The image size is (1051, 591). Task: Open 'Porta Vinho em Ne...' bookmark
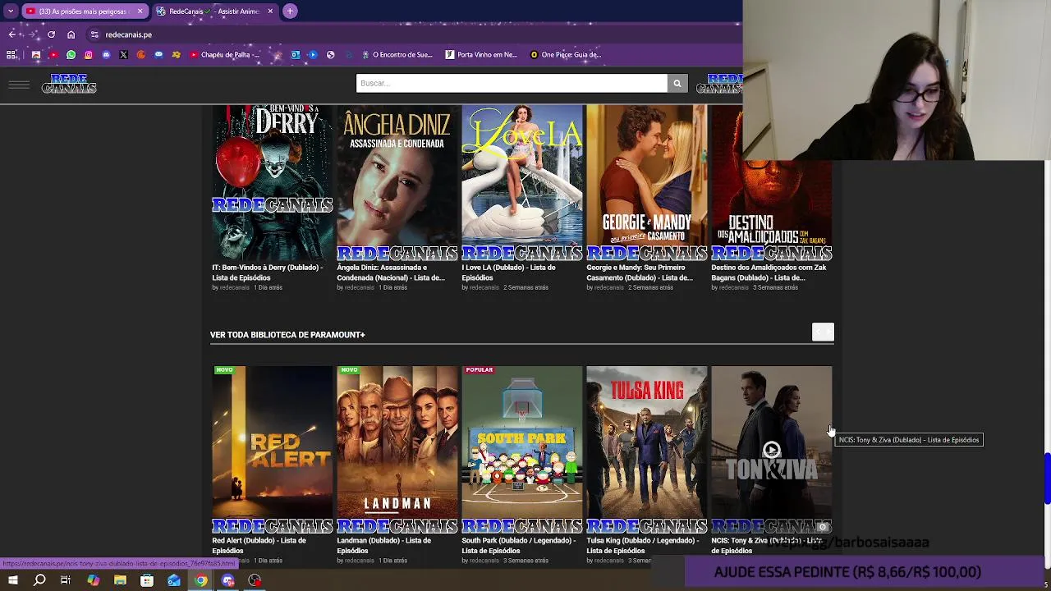pos(481,55)
